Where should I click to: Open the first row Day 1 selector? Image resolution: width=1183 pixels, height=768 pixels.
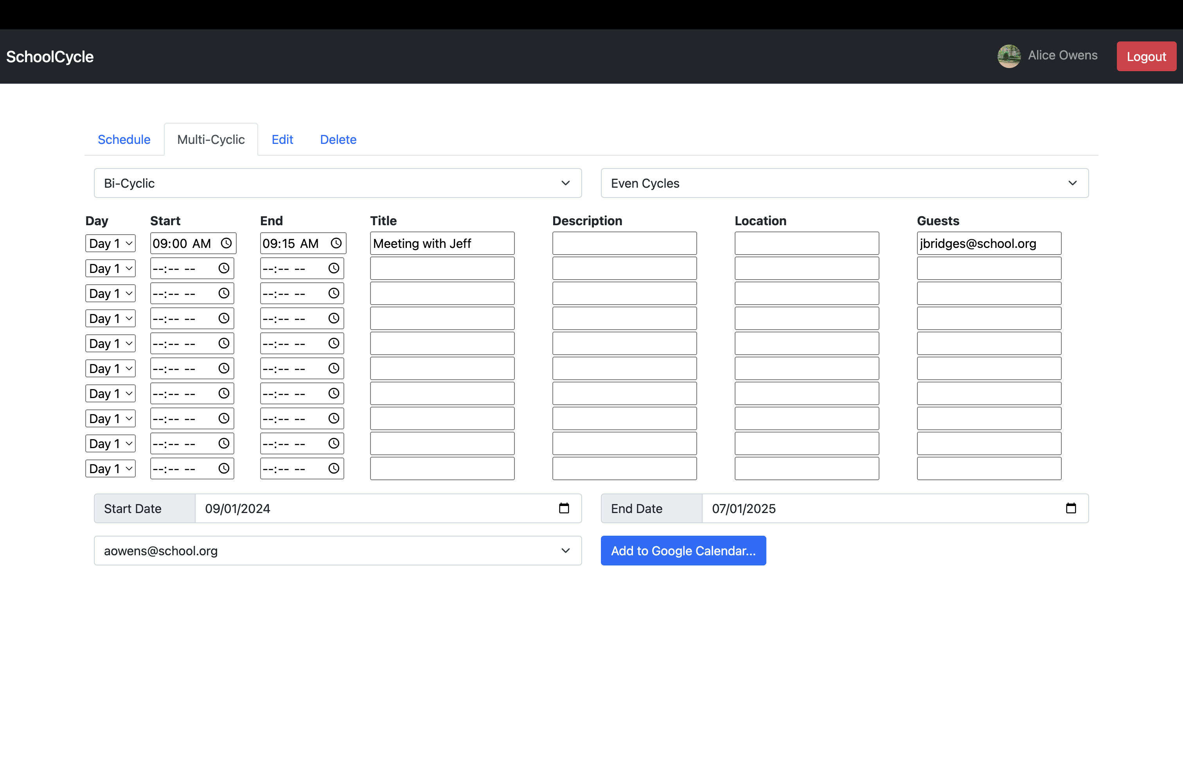[110, 243]
